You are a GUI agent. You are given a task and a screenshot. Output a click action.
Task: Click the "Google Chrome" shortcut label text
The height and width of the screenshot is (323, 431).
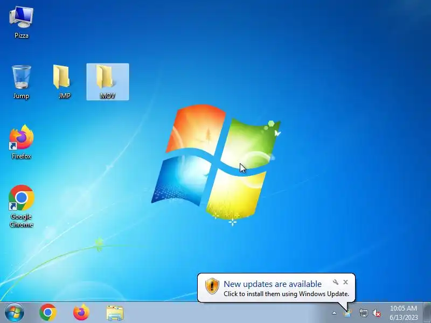click(21, 221)
